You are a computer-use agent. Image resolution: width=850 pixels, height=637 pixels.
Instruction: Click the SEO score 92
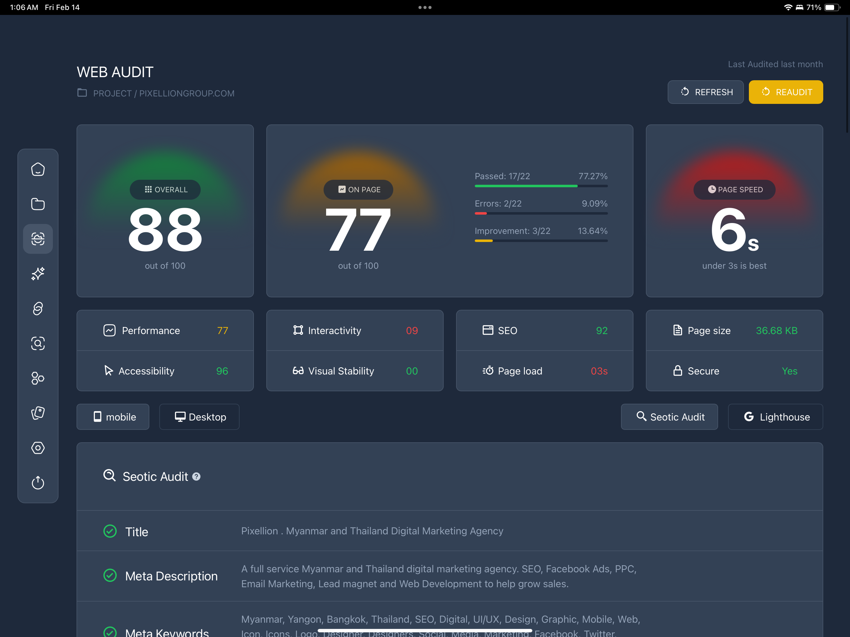[x=602, y=330]
